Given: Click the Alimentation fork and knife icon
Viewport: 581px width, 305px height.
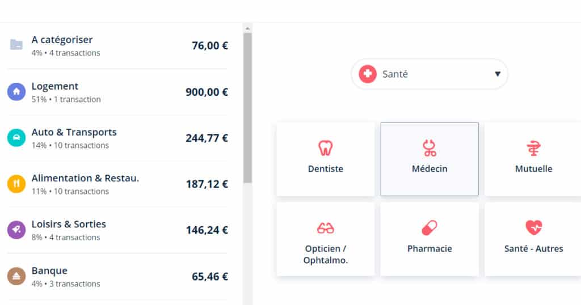Looking at the screenshot, I should pos(16,184).
